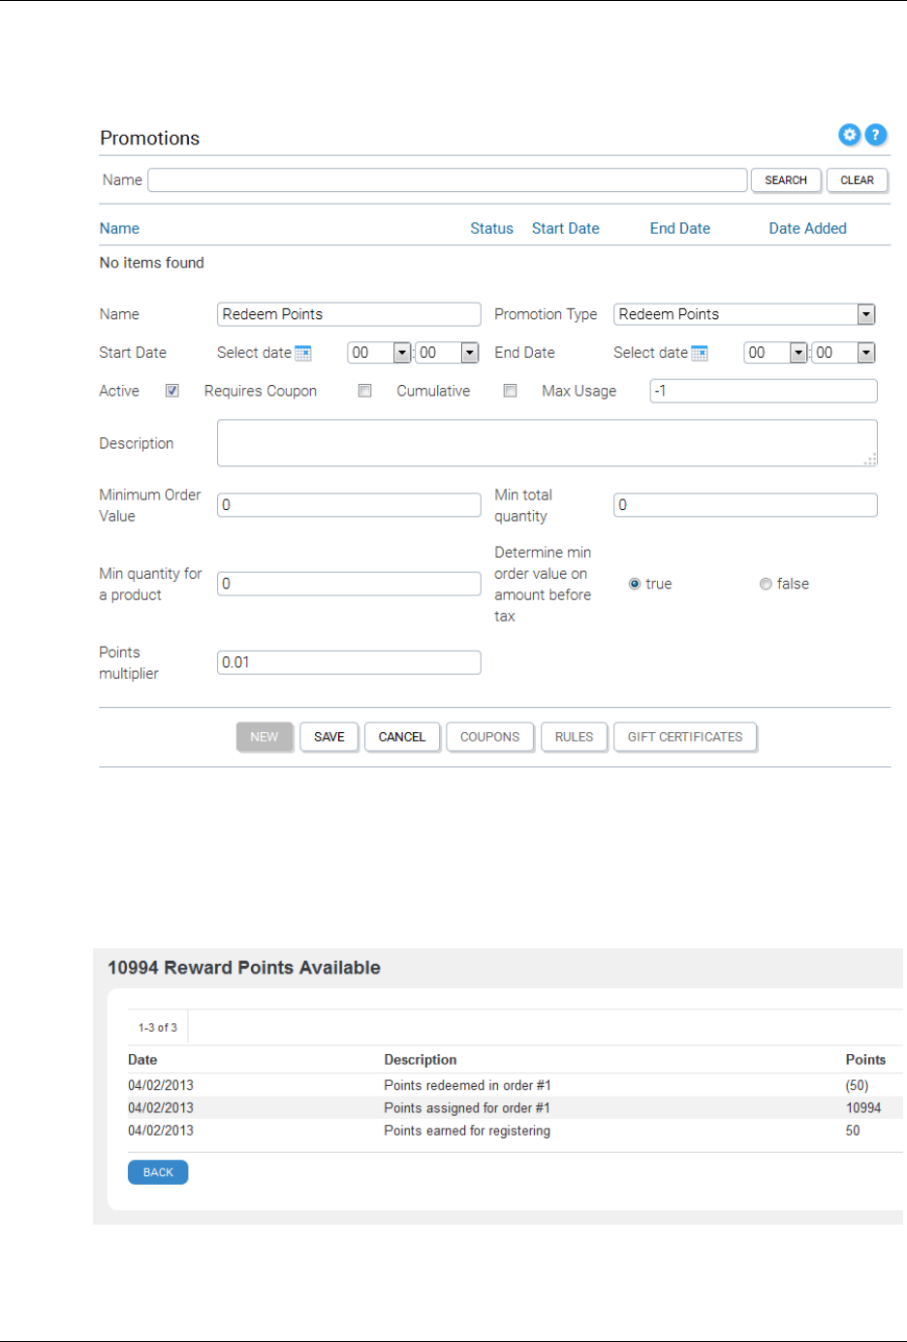Click the blue settings gear icon
907x1342 pixels.
pyautogui.click(x=849, y=135)
